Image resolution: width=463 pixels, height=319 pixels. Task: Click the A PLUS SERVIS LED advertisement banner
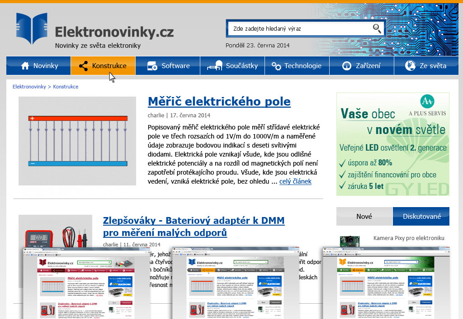(x=392, y=144)
